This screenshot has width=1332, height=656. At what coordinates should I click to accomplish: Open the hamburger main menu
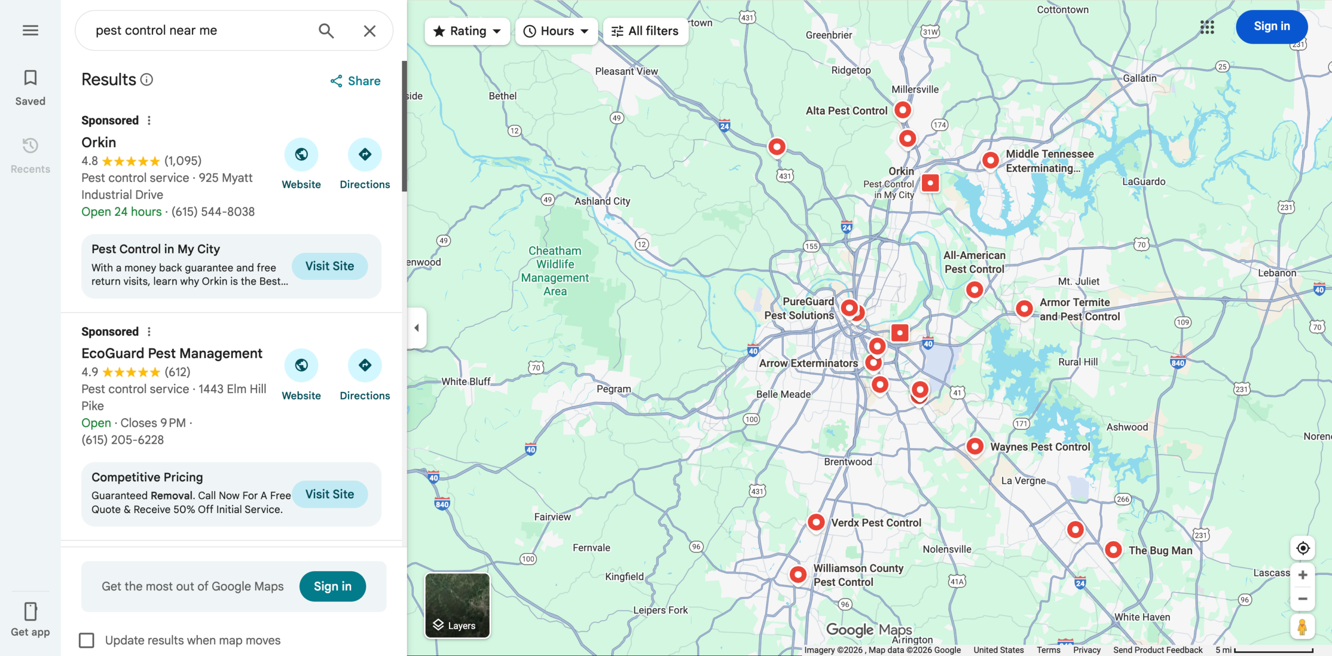tap(30, 30)
